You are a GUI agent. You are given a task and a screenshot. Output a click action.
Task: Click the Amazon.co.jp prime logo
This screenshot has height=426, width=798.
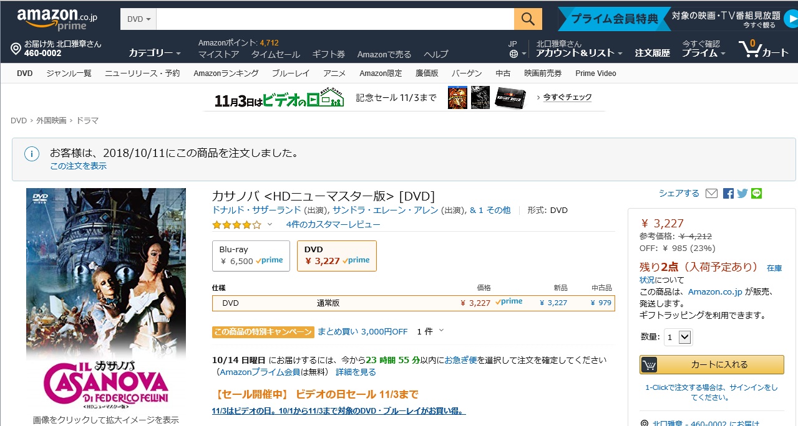57,19
